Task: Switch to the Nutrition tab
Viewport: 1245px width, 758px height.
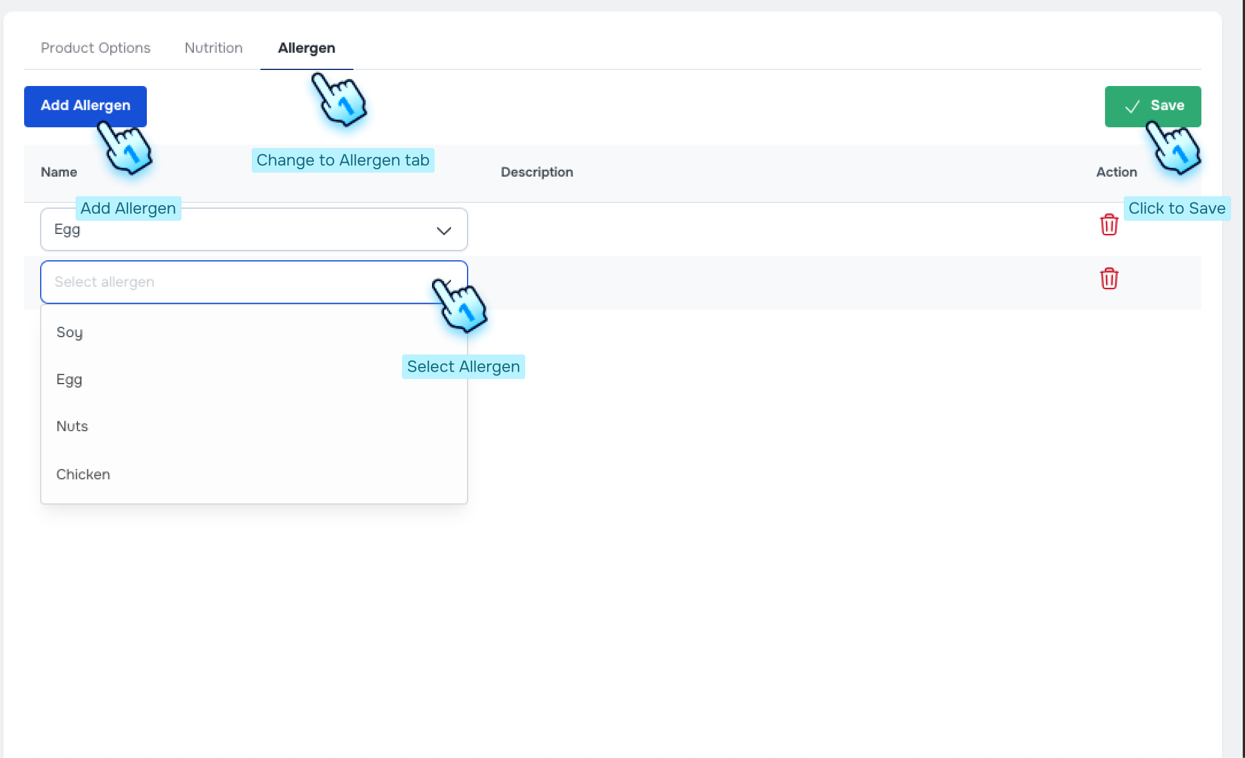Action: pos(213,48)
